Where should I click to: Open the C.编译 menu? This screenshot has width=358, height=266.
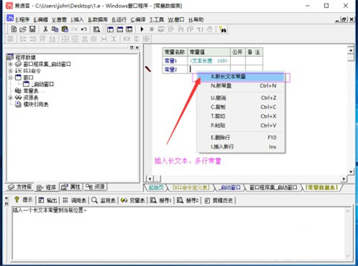coord(138,20)
